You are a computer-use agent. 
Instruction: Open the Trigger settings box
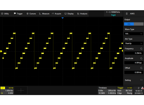click(x=125, y=90)
